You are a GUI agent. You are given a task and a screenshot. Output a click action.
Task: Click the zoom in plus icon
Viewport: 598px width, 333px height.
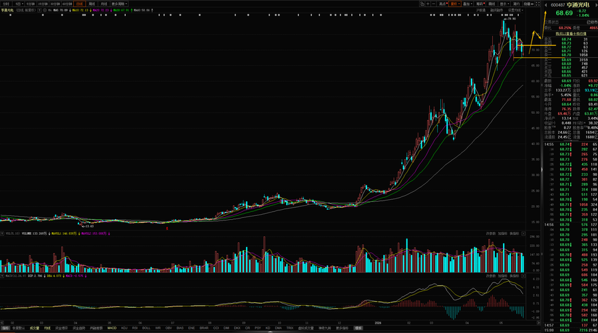[428, 4]
